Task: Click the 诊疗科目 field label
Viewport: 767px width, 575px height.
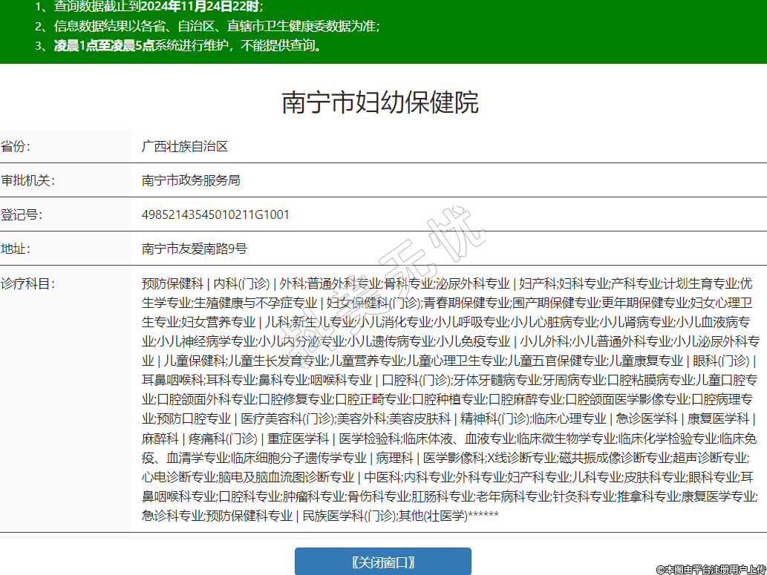Action: pos(27,283)
